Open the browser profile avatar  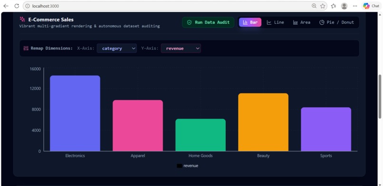tap(344, 6)
